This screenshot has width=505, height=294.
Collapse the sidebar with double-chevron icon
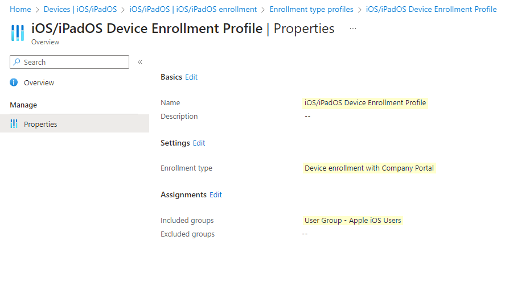coord(140,62)
